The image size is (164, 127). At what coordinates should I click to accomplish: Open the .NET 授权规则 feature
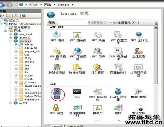[57, 54]
